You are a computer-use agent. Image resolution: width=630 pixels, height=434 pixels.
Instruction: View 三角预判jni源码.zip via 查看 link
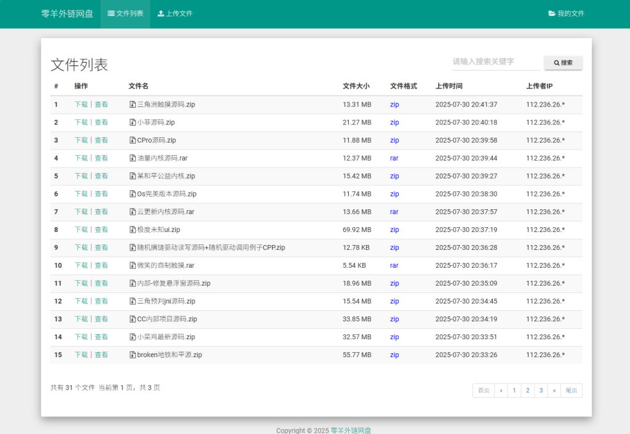tap(102, 301)
